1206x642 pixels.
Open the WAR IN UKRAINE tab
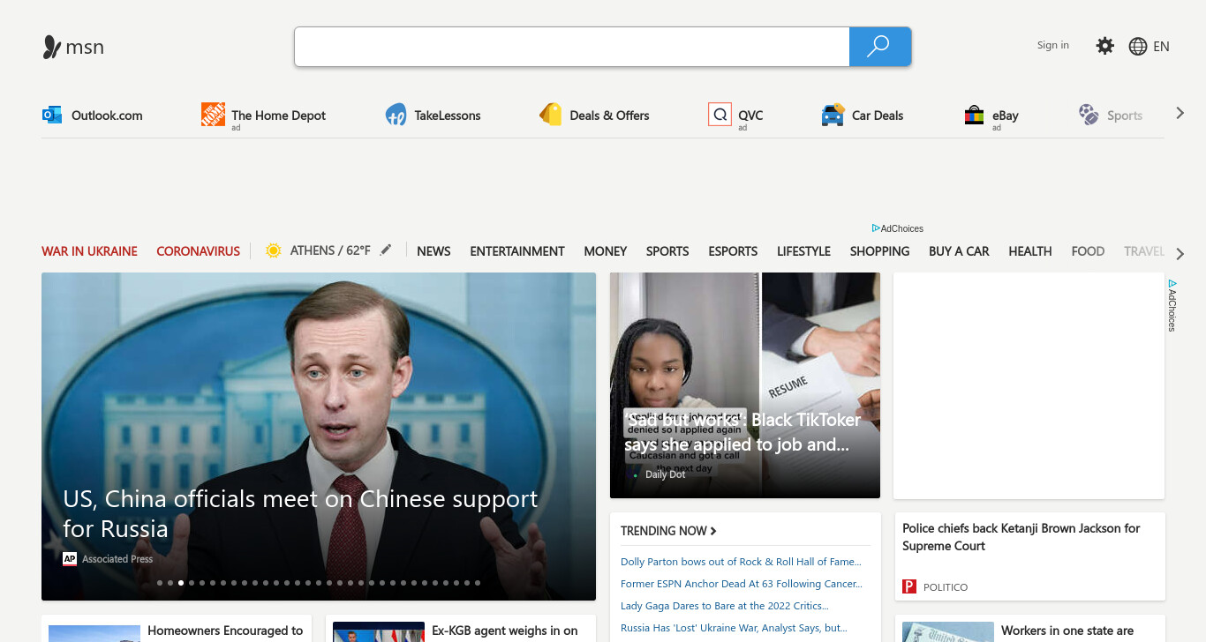(89, 251)
